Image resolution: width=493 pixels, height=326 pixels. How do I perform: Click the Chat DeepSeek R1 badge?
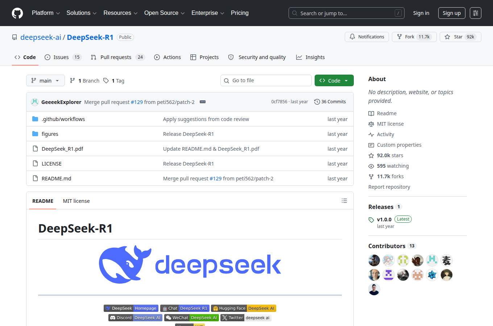click(x=185, y=308)
